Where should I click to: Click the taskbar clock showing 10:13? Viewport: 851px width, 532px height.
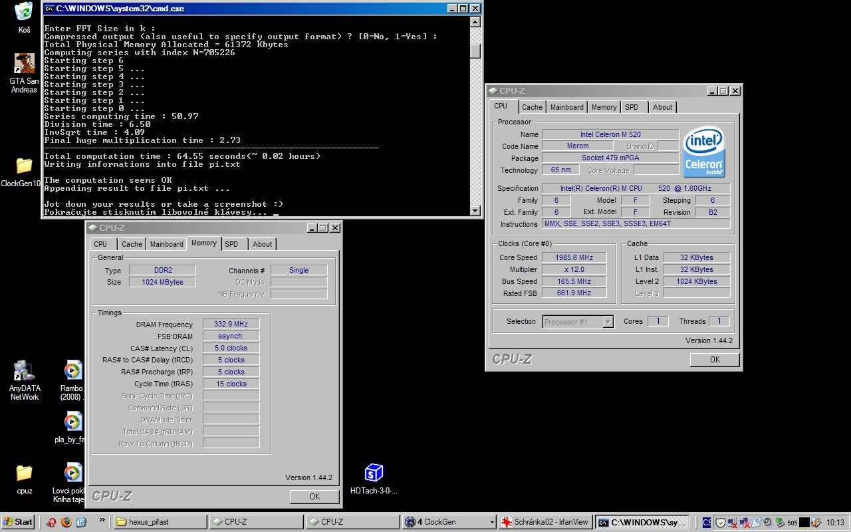tap(835, 522)
